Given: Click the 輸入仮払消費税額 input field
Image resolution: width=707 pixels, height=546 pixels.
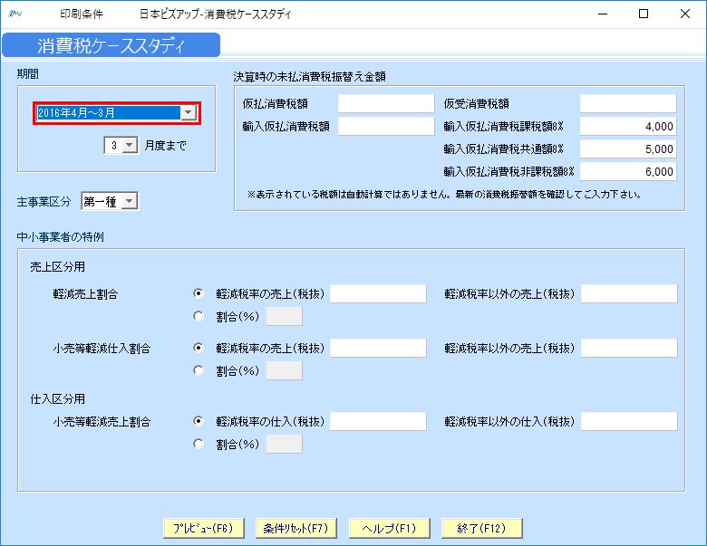Looking at the screenshot, I should coord(386,126).
